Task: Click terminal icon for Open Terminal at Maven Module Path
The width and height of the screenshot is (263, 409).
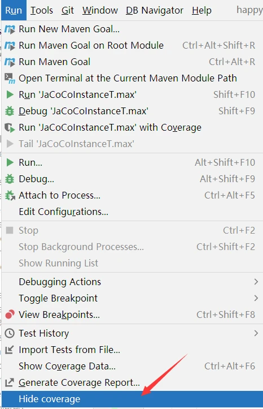Action: pyautogui.click(x=10, y=78)
